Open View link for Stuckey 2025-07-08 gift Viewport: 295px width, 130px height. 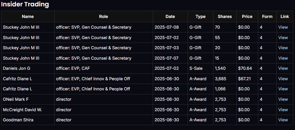(283, 27)
